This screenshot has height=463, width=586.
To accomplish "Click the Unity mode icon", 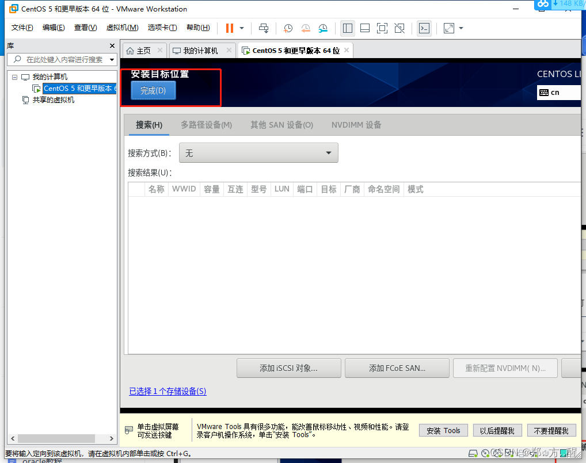I will (399, 28).
